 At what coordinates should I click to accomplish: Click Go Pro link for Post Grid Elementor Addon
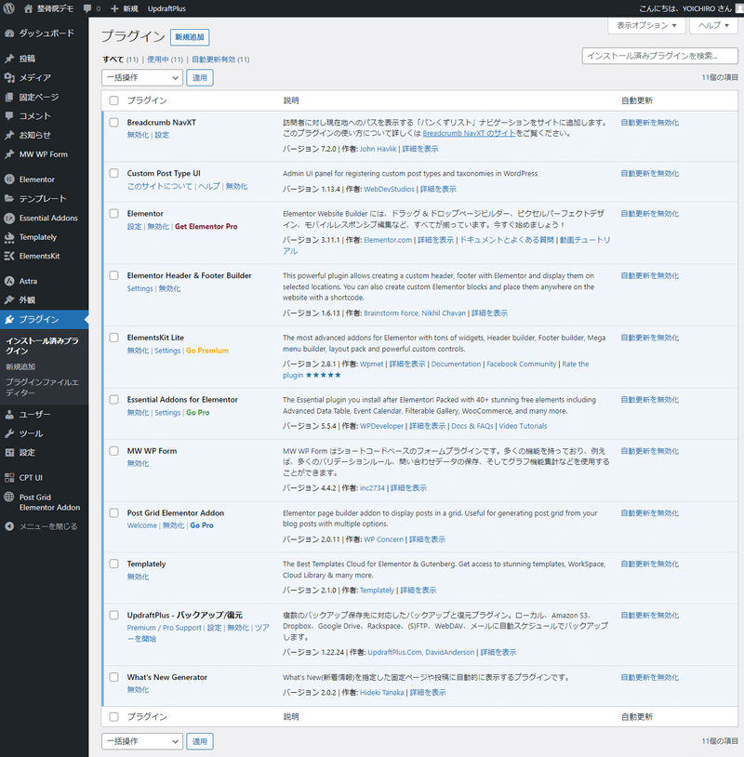(202, 525)
